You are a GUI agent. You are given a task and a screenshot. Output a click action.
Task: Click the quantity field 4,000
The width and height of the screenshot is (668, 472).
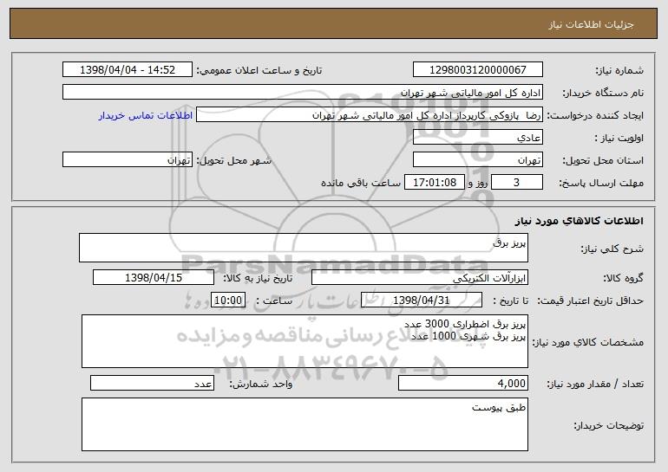463,383
